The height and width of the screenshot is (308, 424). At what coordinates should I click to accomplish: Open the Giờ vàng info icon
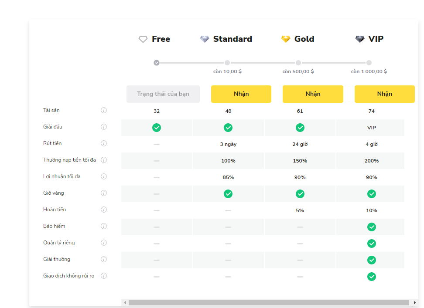(x=104, y=193)
